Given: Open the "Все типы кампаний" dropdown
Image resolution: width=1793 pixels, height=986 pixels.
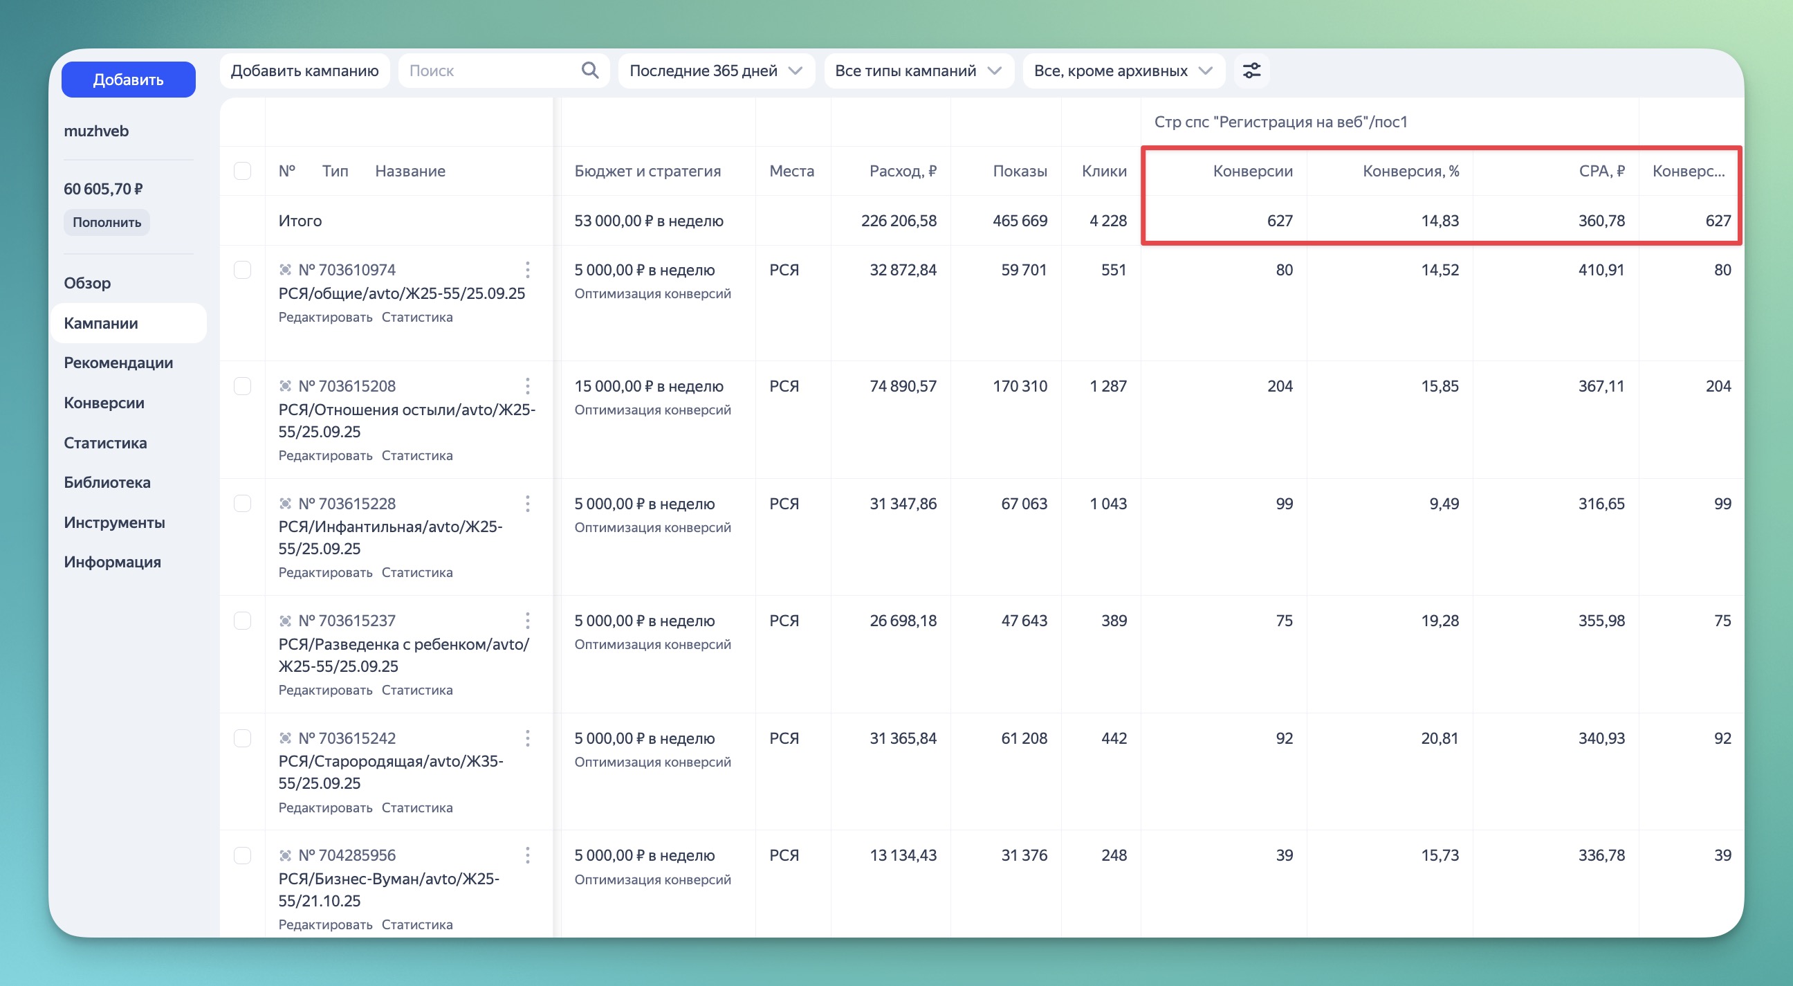Looking at the screenshot, I should point(917,71).
